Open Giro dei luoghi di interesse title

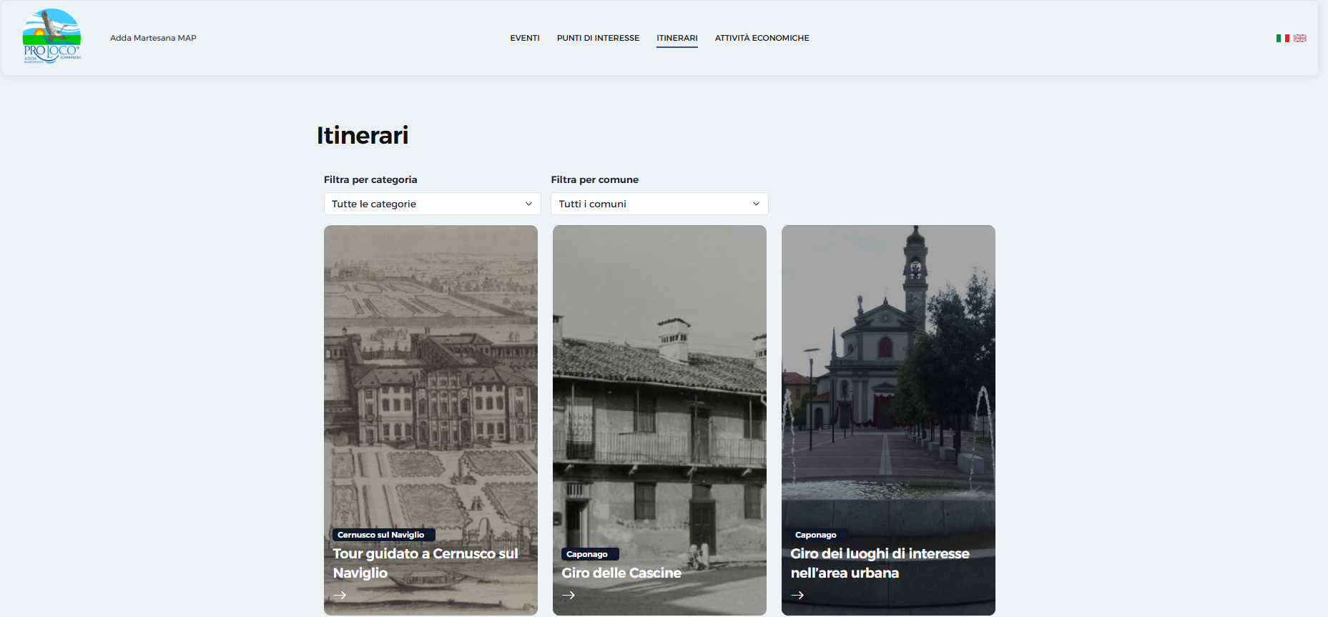880,563
